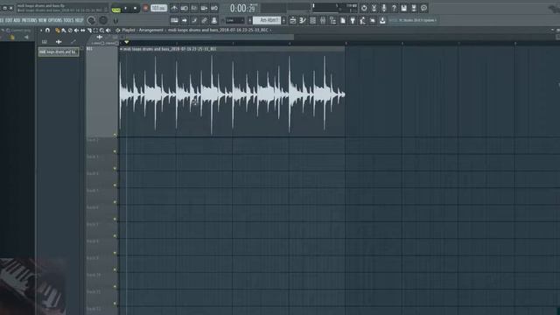Open the Channel rack window icon

(x=313, y=20)
